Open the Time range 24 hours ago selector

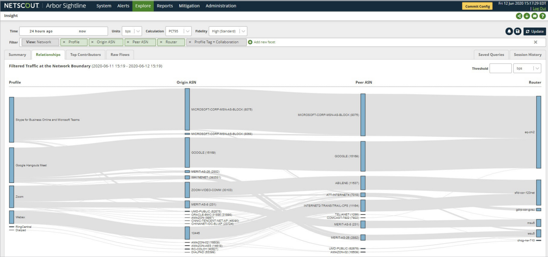click(x=63, y=31)
